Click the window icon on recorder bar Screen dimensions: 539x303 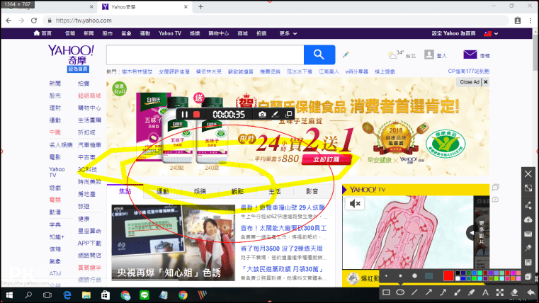[289, 114]
